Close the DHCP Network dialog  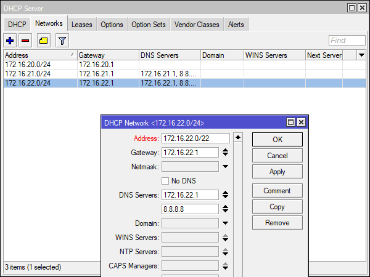click(x=302, y=122)
